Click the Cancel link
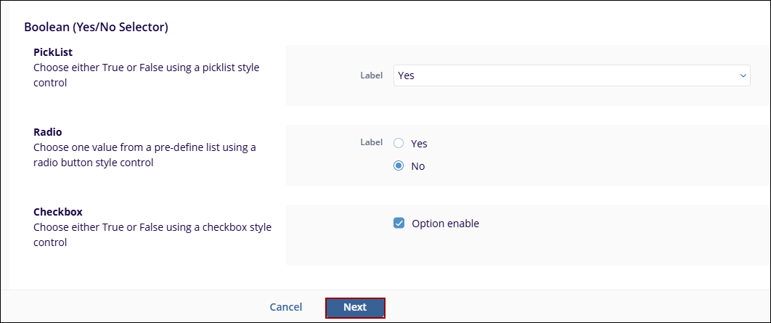The width and height of the screenshot is (771, 323). click(285, 307)
